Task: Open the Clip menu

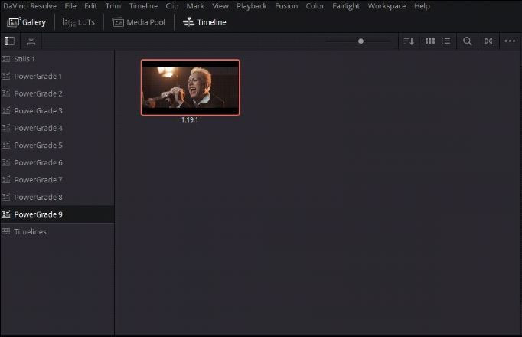Action: (171, 6)
